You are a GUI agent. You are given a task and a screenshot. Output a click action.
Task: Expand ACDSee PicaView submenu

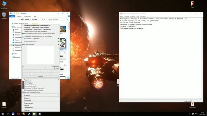[x=41, y=44]
